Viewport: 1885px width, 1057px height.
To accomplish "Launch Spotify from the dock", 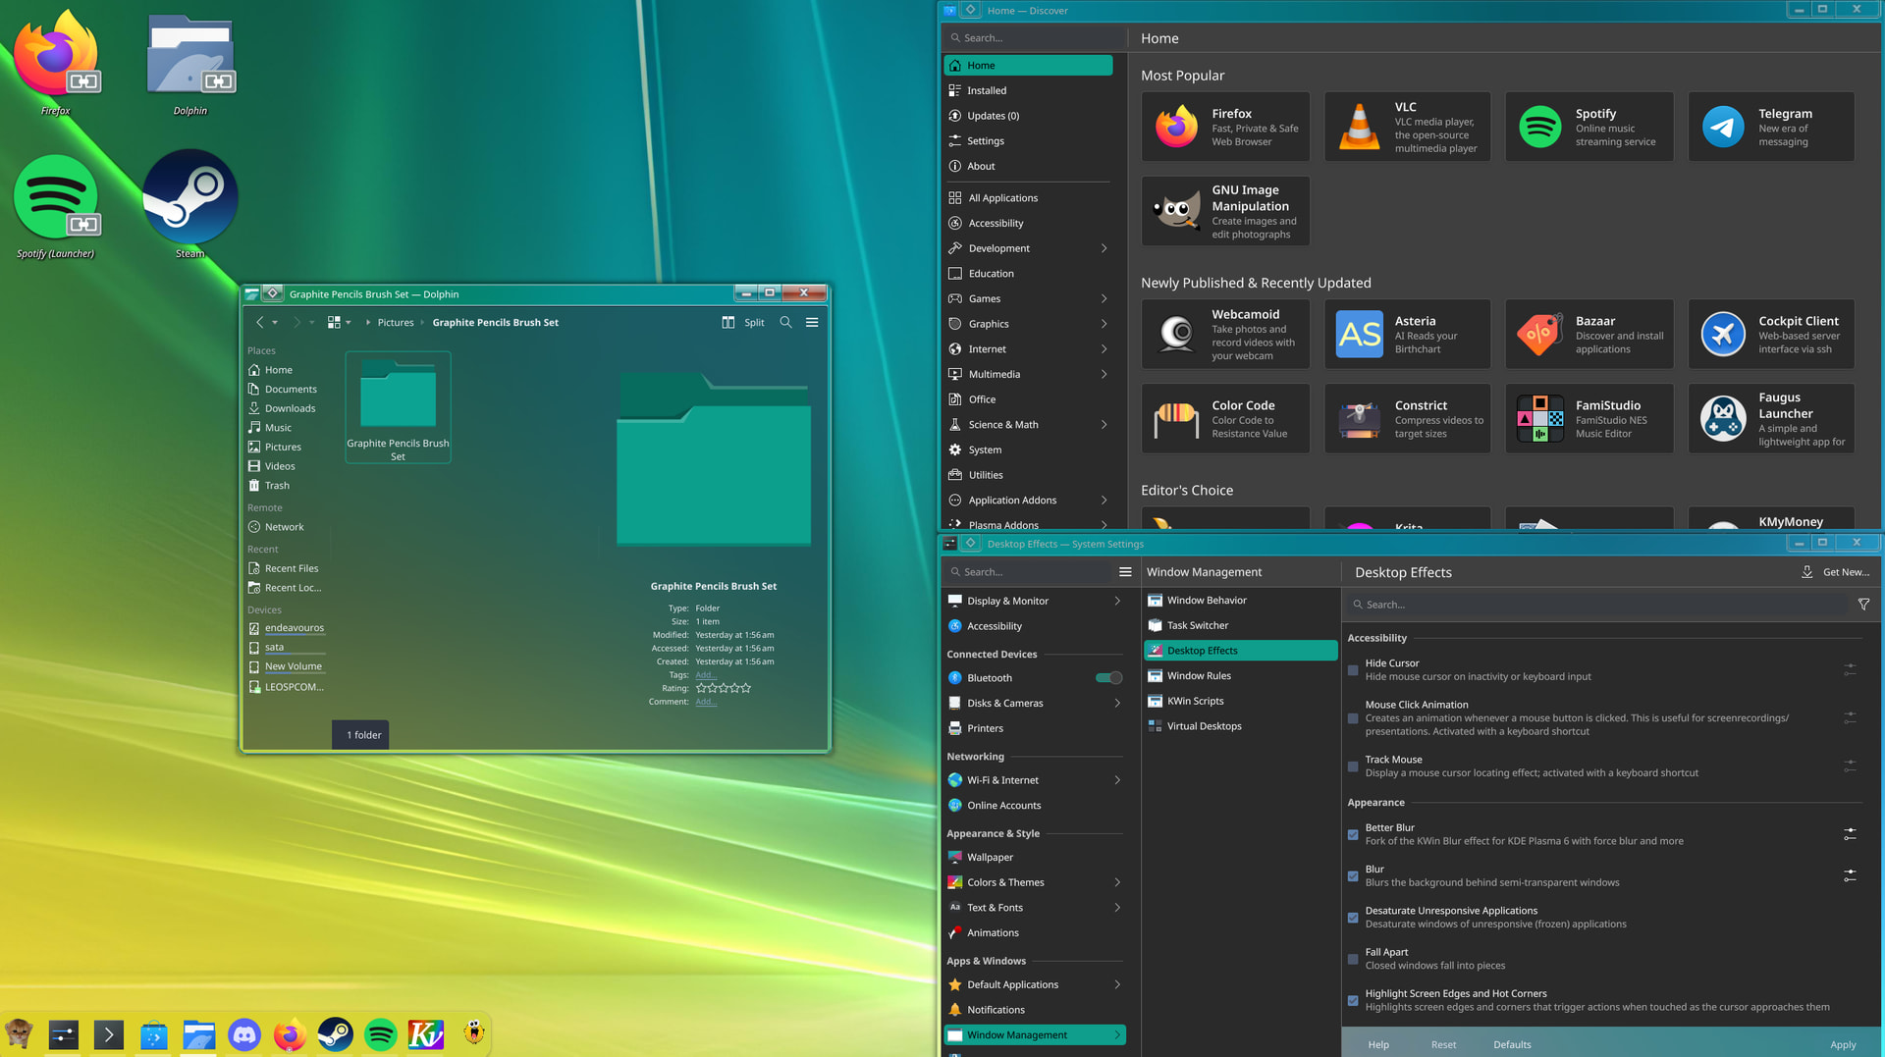I will point(380,1034).
